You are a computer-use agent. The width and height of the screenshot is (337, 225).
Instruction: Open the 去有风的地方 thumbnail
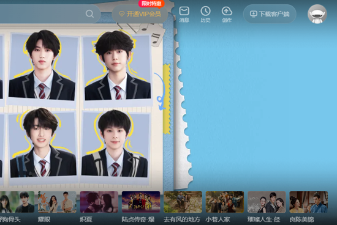[183, 202]
